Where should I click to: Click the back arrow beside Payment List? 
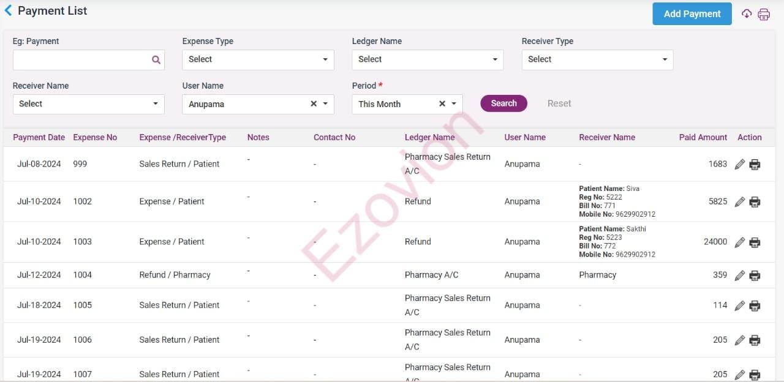pyautogui.click(x=8, y=10)
